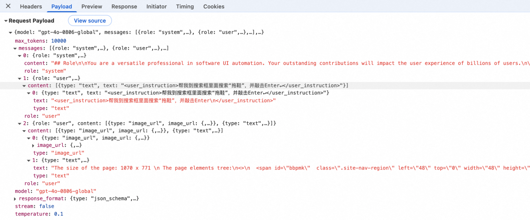Select the red user_instruction text value
This screenshot has width=530, height=220.
(x=163, y=101)
